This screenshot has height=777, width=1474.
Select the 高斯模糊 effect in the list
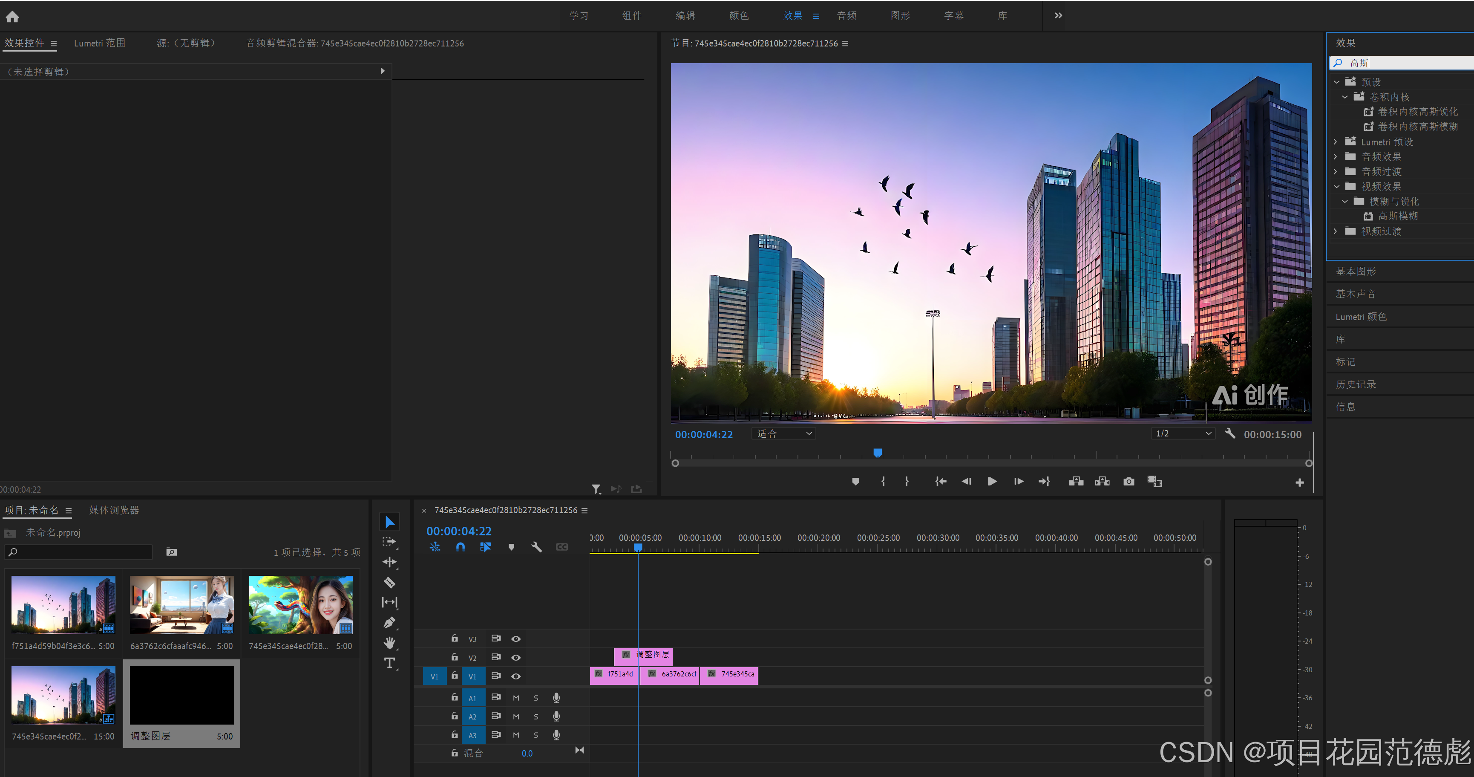coord(1397,216)
